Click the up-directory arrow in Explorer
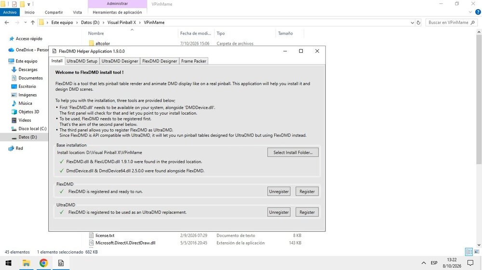Screen dimensions: 482x270 coord(33,23)
